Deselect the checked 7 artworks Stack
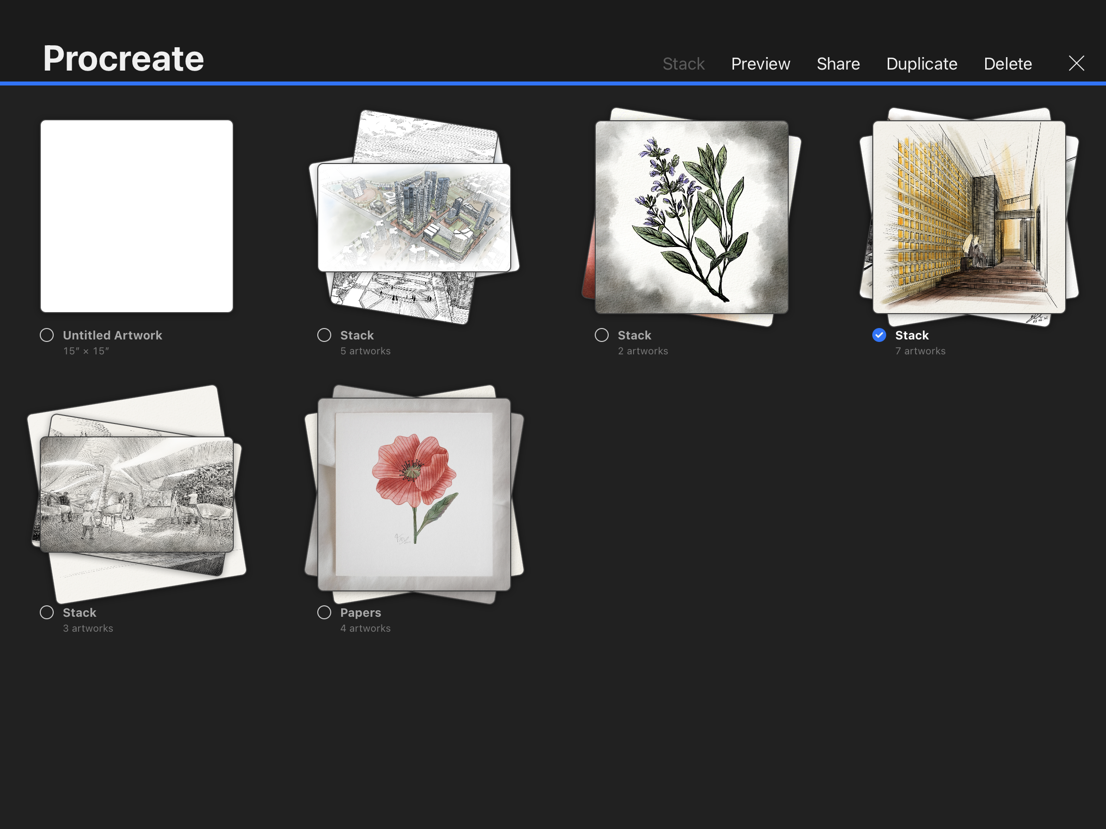 [879, 335]
